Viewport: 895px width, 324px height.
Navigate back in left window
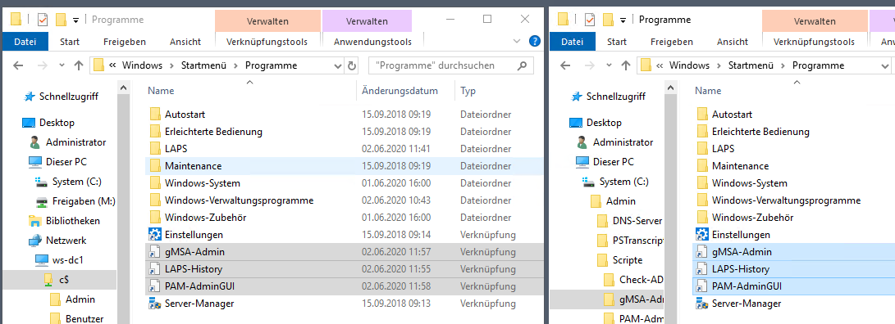tap(18, 65)
